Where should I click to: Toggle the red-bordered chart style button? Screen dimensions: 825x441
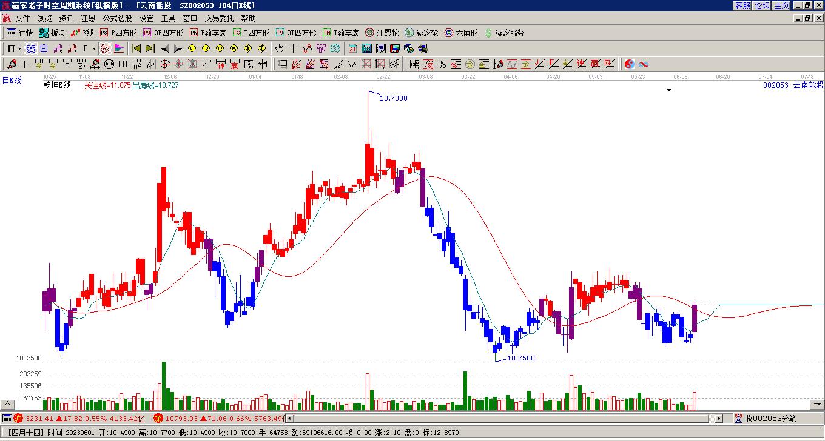tap(105, 48)
